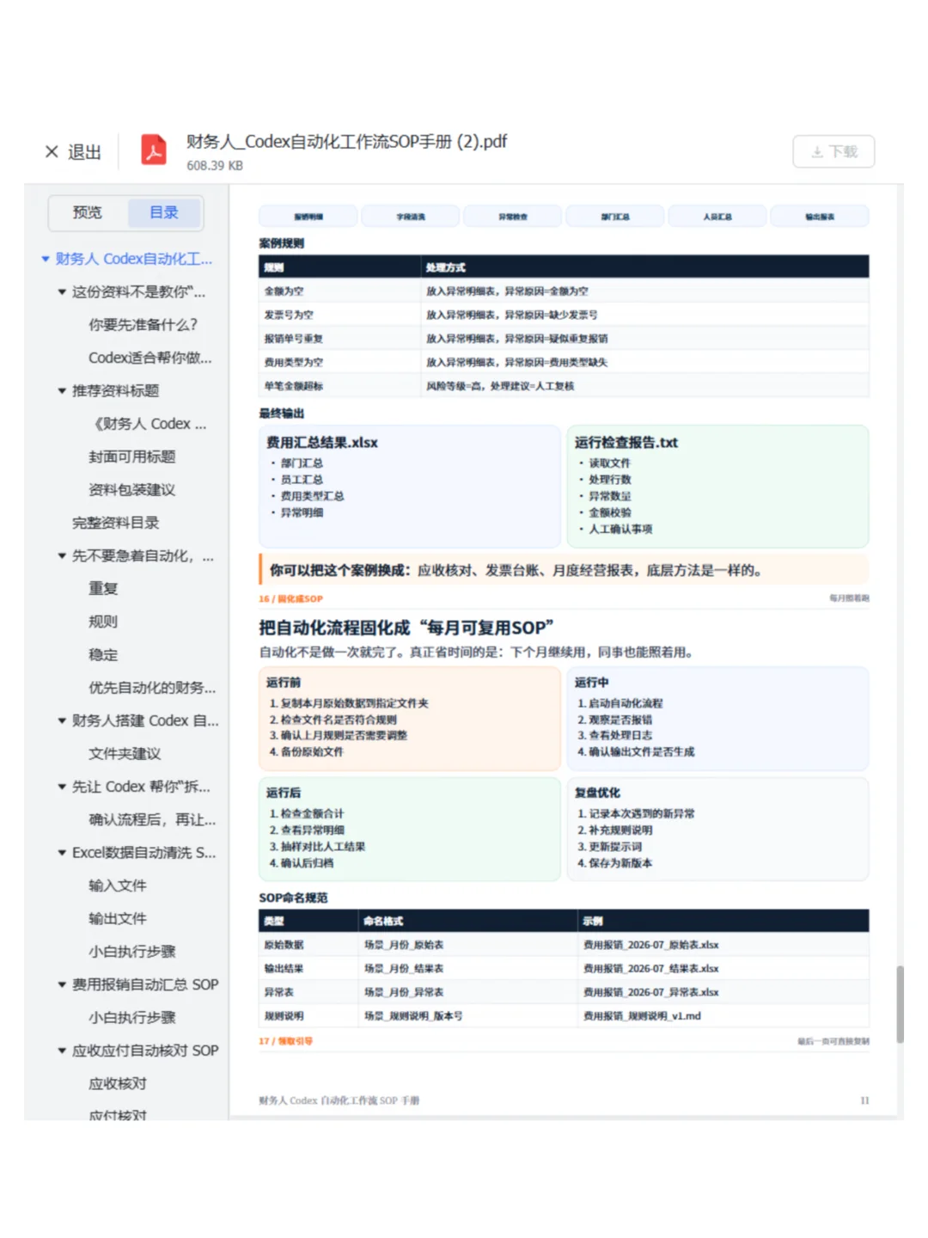This screenshot has height=1238, width=928.
Task: Click section label 17 / 领取引导
Action: pos(286,1041)
